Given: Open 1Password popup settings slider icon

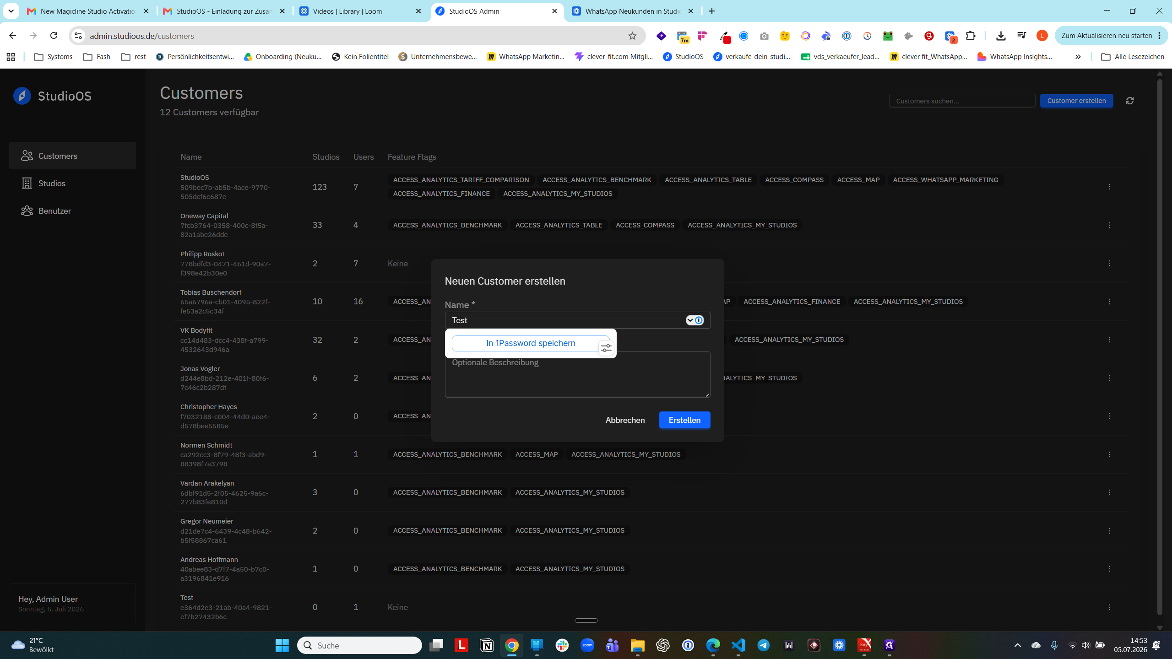Looking at the screenshot, I should (x=606, y=349).
